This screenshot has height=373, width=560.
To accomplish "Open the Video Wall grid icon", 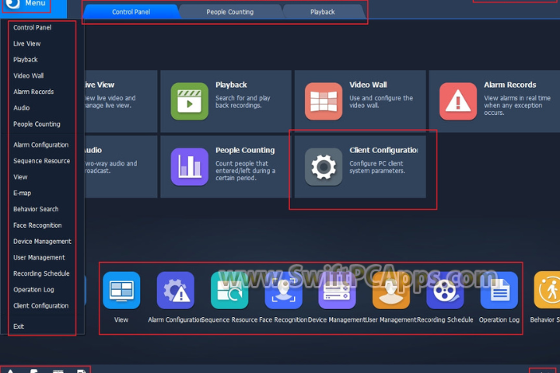I will 324,101.
